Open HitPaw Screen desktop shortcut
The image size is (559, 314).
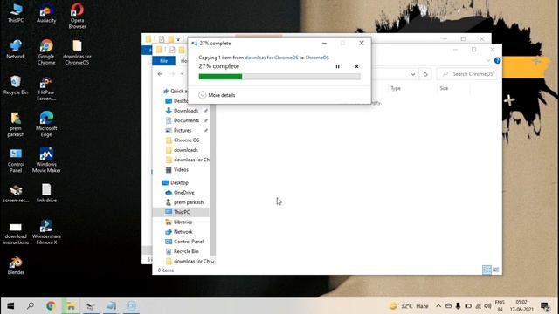[x=46, y=89]
